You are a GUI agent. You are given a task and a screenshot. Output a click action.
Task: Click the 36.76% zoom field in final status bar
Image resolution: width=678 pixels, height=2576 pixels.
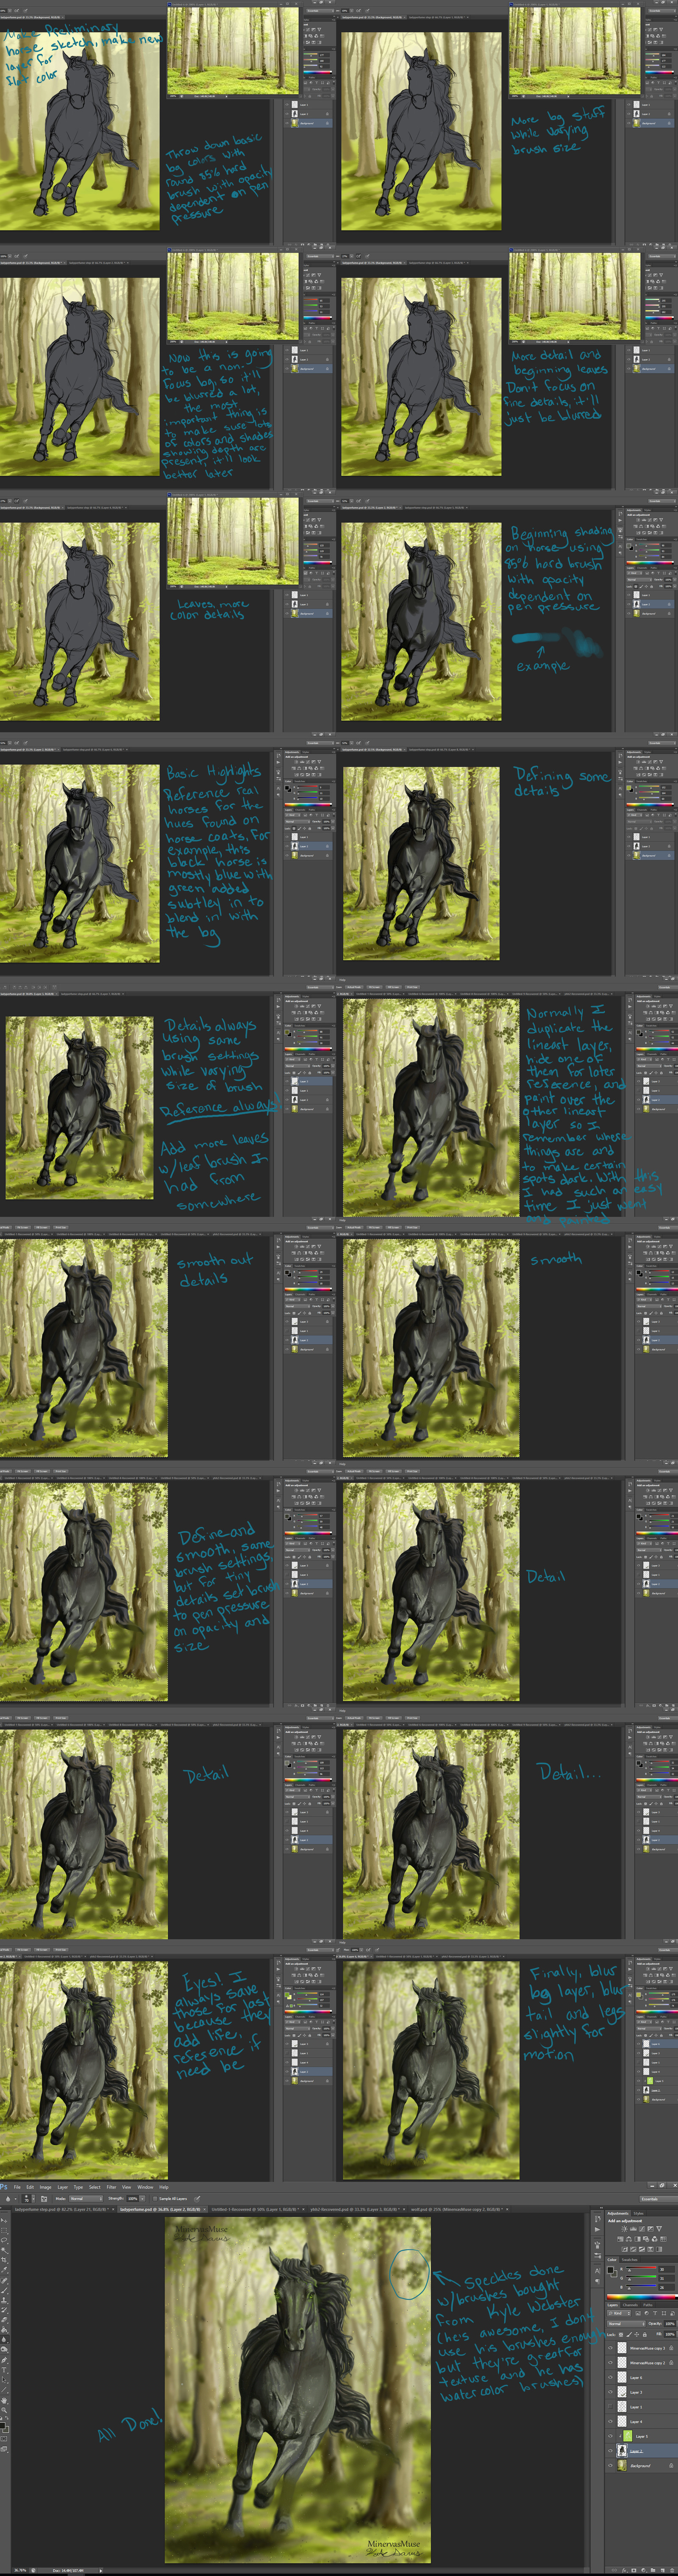(x=20, y=2570)
